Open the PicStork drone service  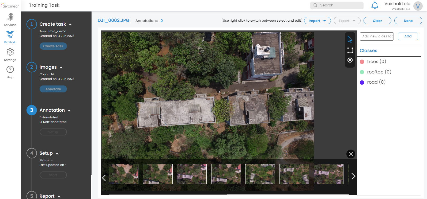point(10,37)
